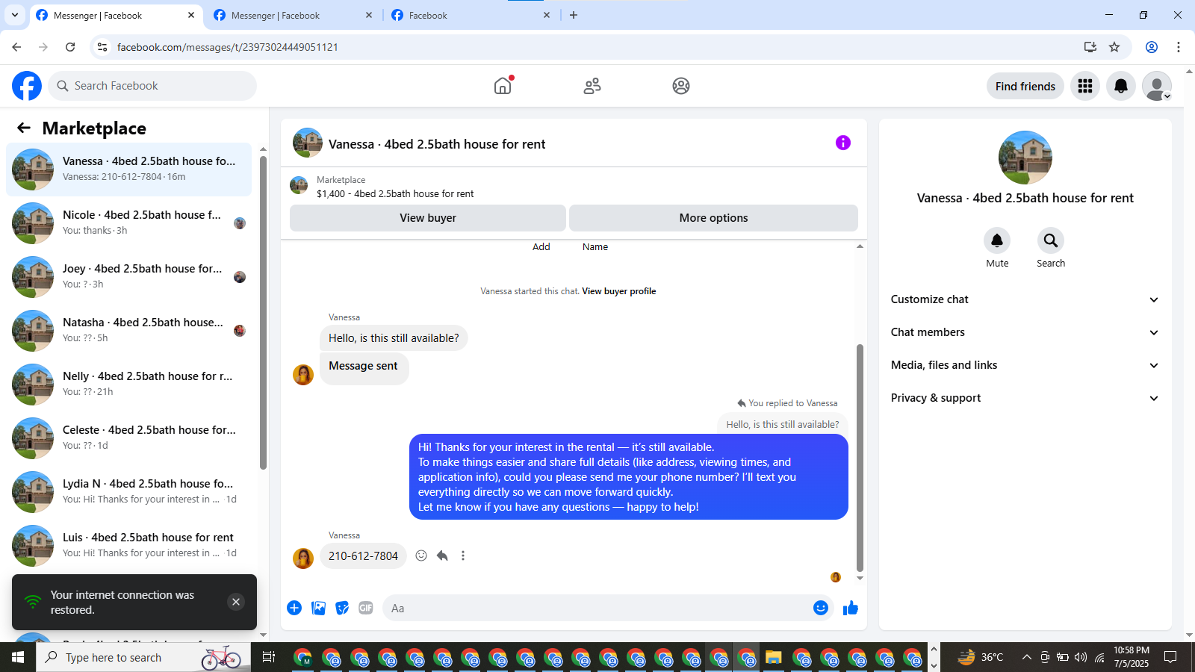Open Notifications bell icon

tap(1121, 86)
